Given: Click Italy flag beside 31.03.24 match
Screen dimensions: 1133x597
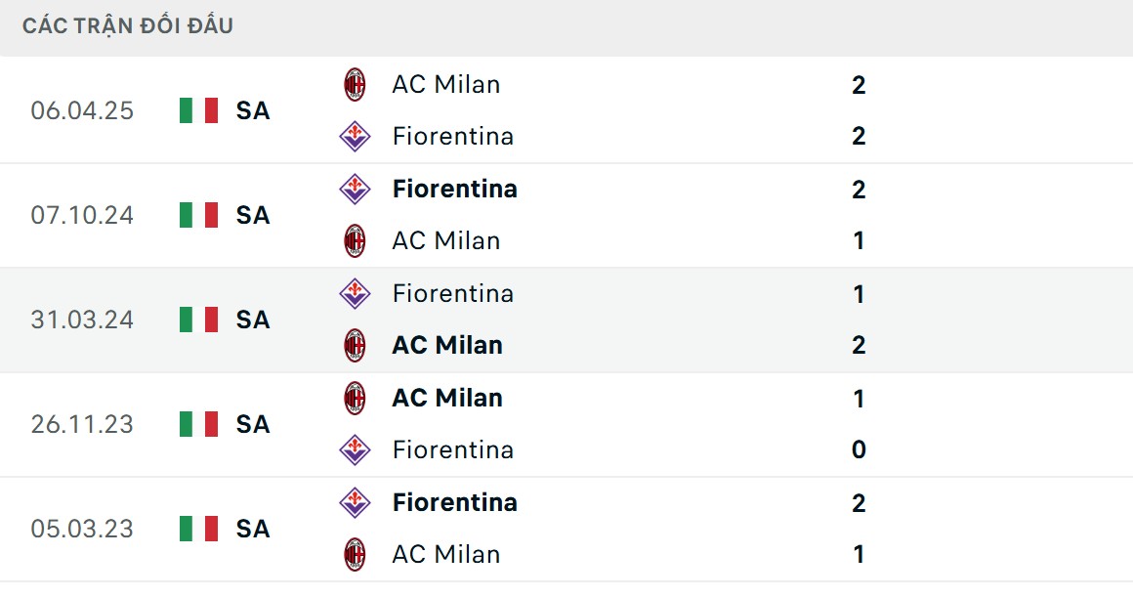Looking at the screenshot, I should click(198, 320).
